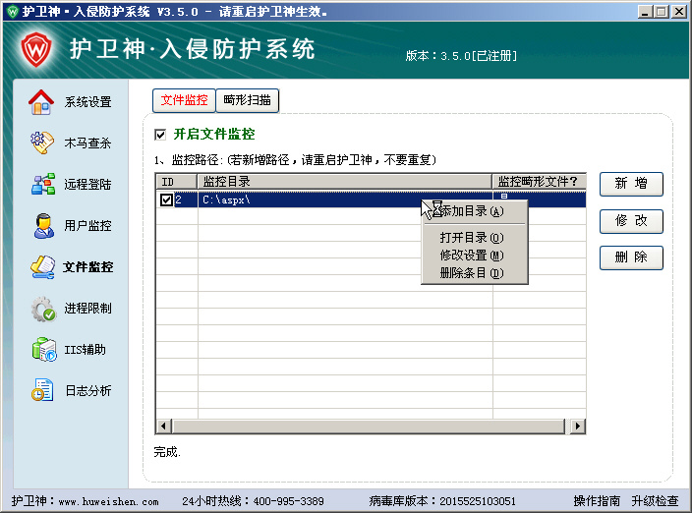
Task: Click the 完成. status message
Action: click(x=167, y=452)
